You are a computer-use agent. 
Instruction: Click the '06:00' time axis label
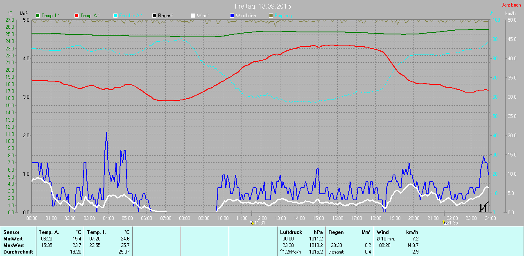(x=147, y=218)
